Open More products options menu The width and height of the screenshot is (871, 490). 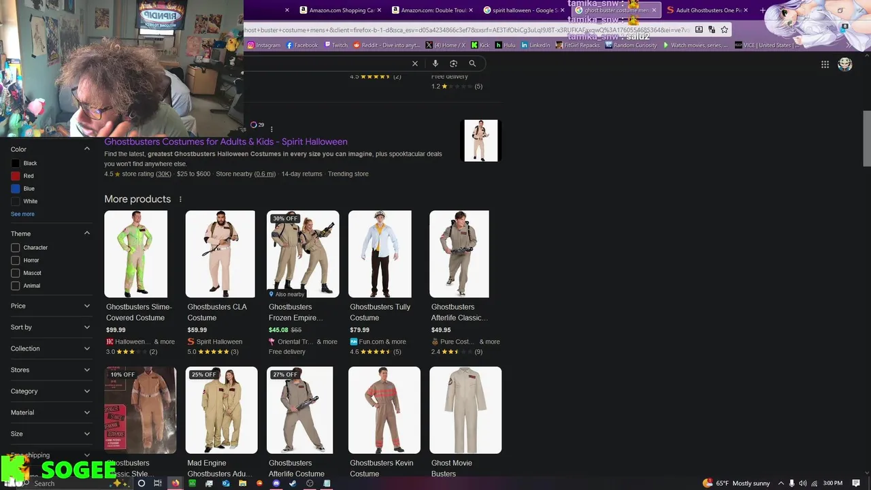180,199
